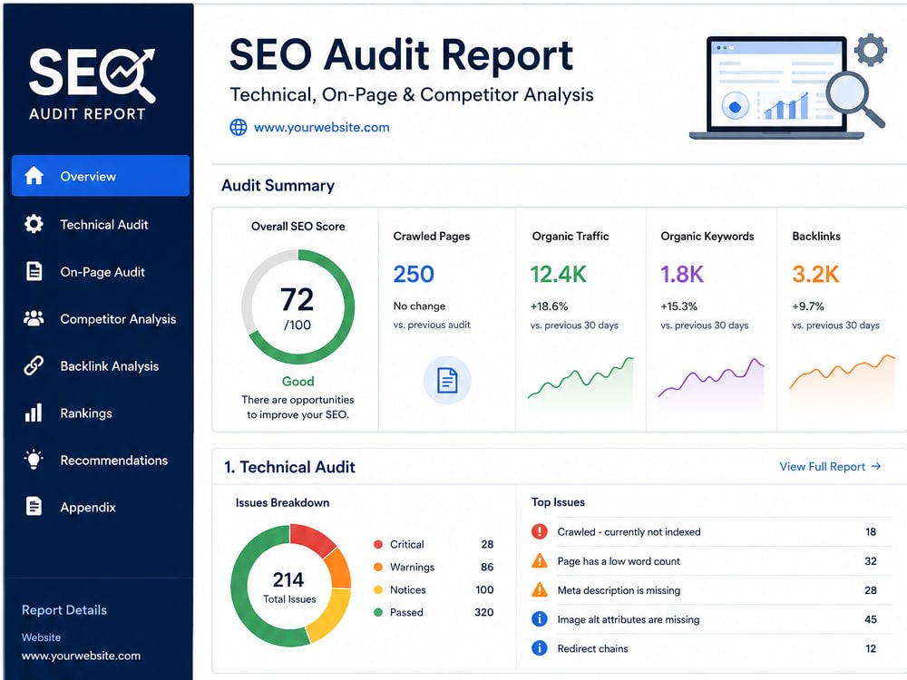The height and width of the screenshot is (680, 907).
Task: Click the laptop screen illustration in header
Action: coord(776,87)
